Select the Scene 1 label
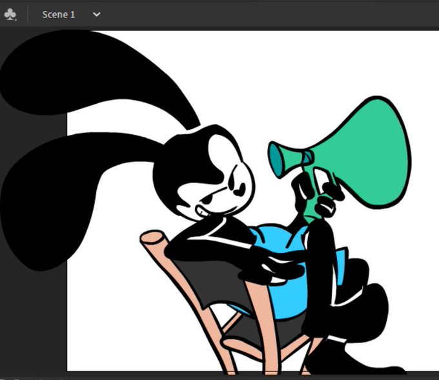439x380 pixels. click(x=59, y=15)
